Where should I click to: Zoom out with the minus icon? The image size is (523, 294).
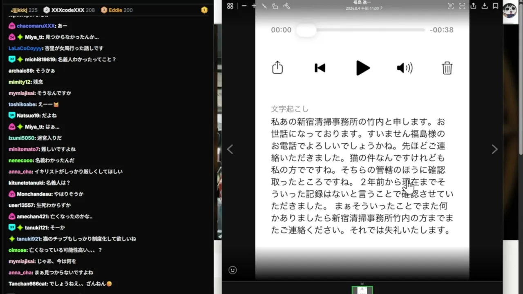tap(244, 6)
